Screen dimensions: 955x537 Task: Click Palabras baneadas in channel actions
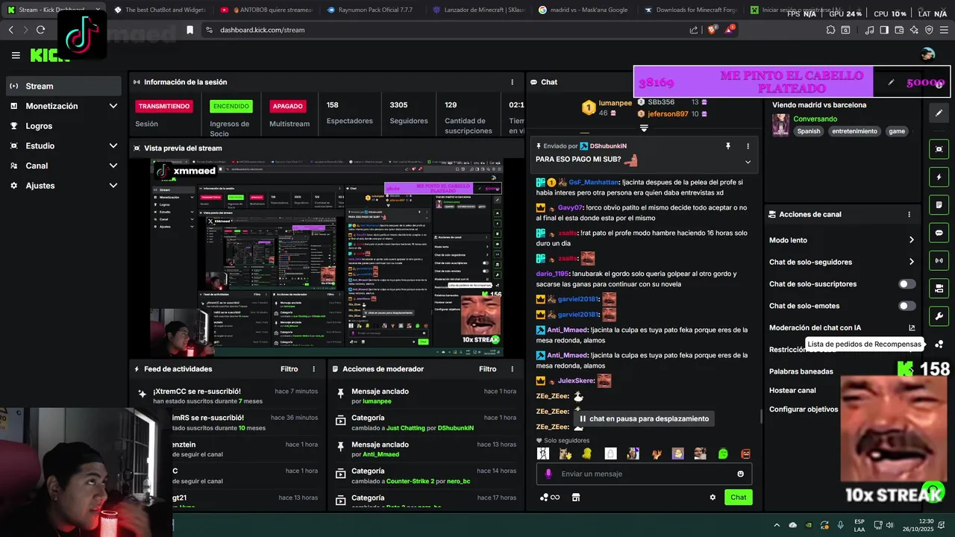(801, 371)
